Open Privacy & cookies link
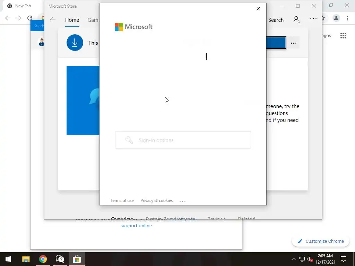 pos(156,201)
